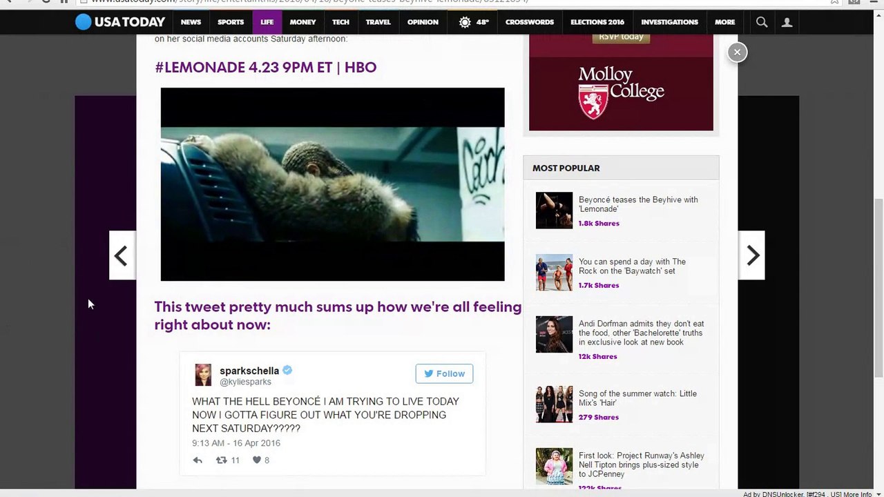The width and height of the screenshot is (884, 497).
Task: Open the SPORTS section
Action: [x=231, y=22]
